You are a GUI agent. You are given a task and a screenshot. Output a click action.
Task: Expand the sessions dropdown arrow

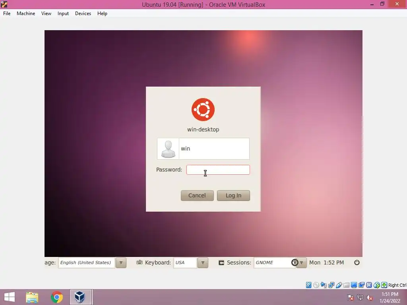(x=302, y=263)
